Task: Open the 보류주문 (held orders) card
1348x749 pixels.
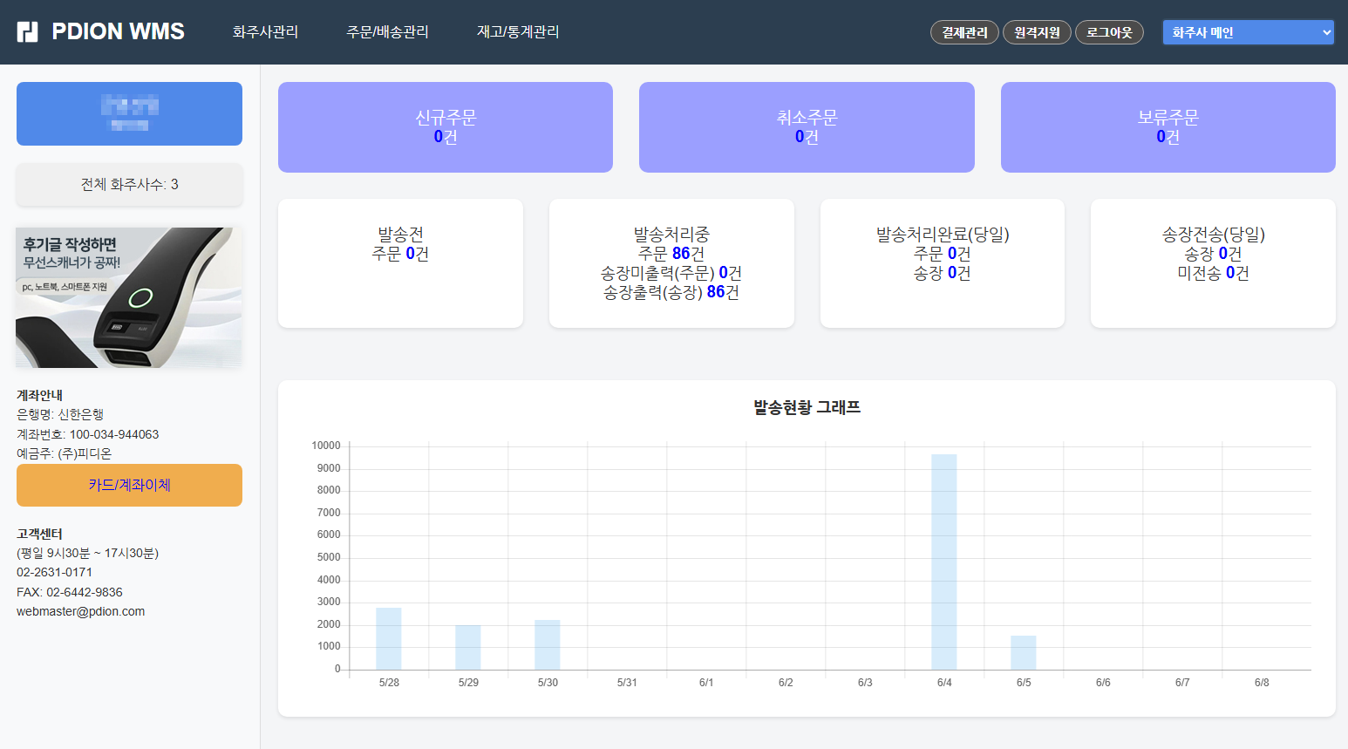Action: [x=1168, y=126]
